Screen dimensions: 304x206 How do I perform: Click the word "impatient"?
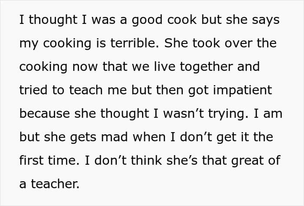(242, 90)
